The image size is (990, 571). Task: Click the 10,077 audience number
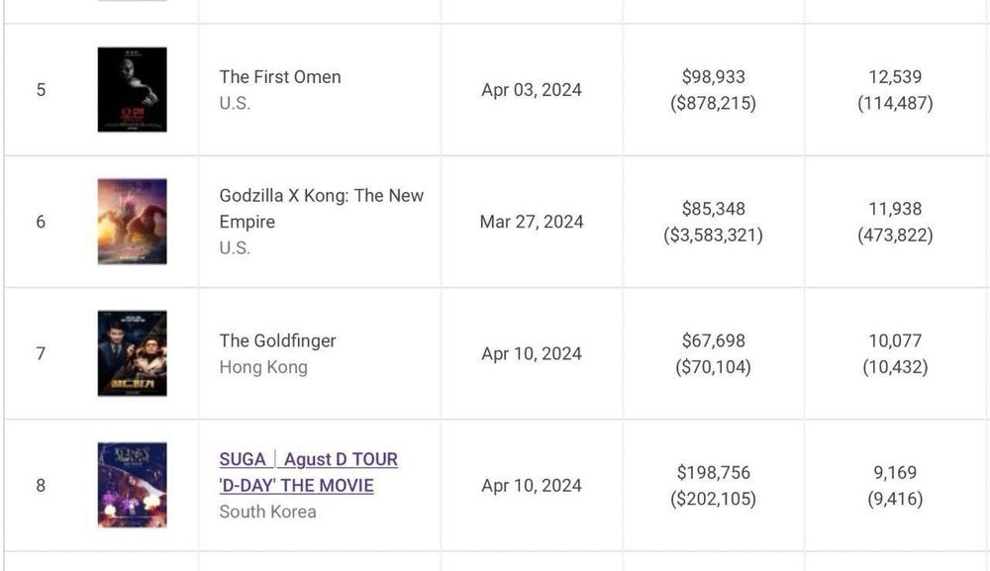[x=895, y=340]
